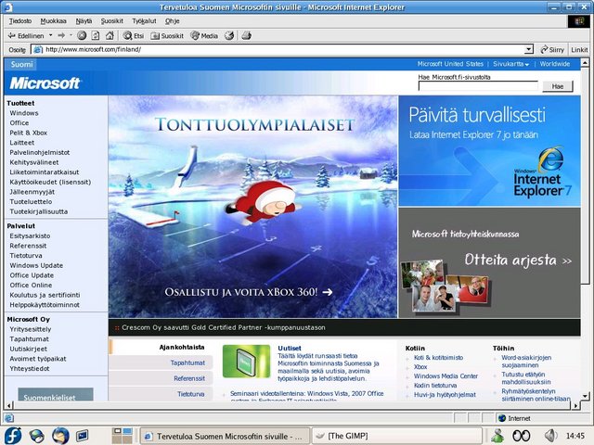Click the forward arrow toolbar button

coord(61,35)
